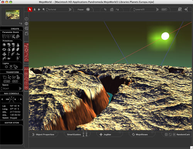Create a sphere primitive
Viewport: 193px width, 149px height.
(x=4, y=45)
